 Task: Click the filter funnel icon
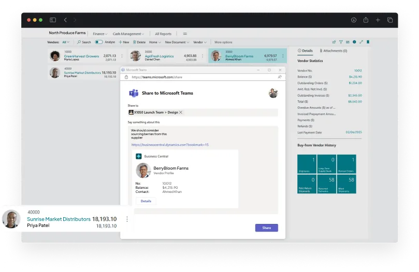(341, 42)
